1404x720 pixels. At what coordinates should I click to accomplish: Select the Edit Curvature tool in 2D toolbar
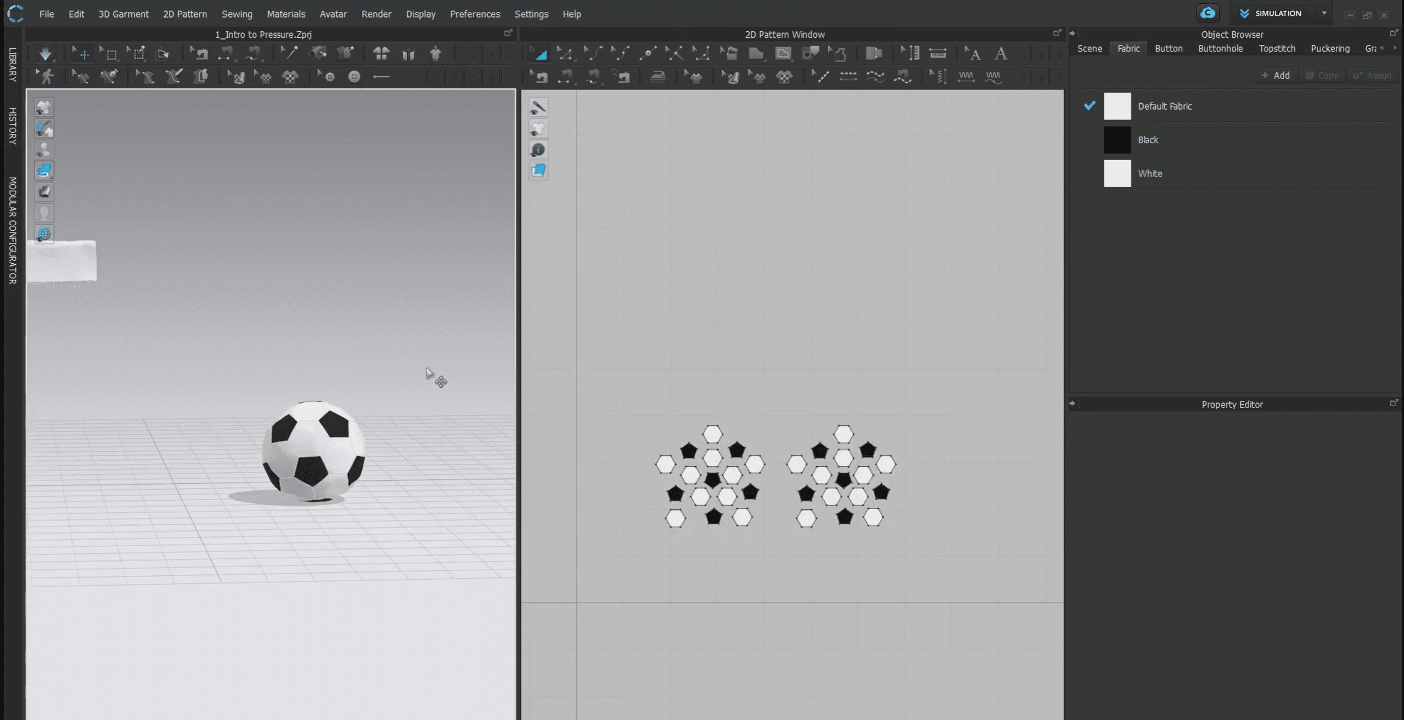click(x=592, y=54)
